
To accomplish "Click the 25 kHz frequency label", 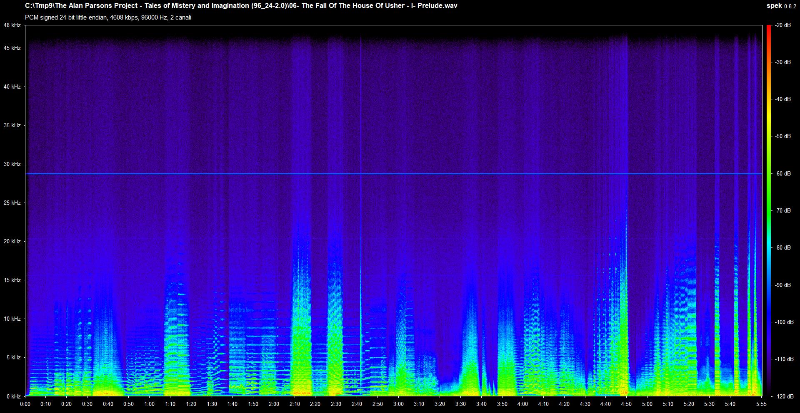I will click(12, 203).
